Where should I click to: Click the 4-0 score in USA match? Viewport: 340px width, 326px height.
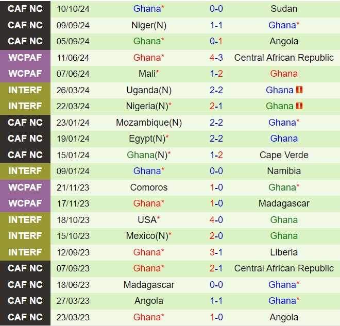216,219
